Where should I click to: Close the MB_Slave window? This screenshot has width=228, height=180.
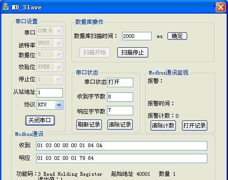coord(220,7)
